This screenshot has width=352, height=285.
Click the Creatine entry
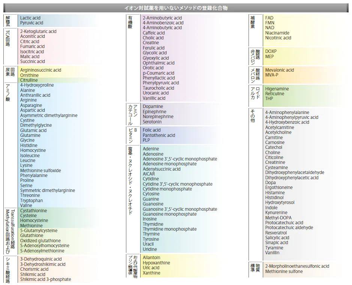[151, 43]
